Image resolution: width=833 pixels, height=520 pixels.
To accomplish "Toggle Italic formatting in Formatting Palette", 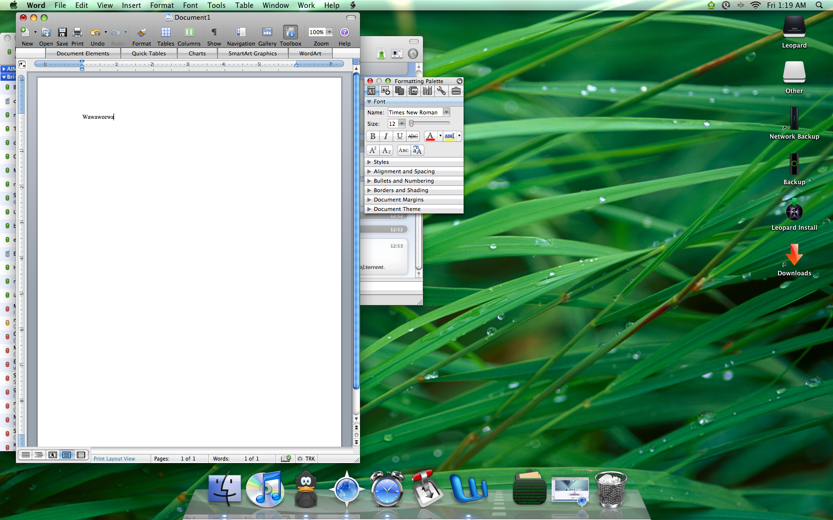I will [386, 136].
